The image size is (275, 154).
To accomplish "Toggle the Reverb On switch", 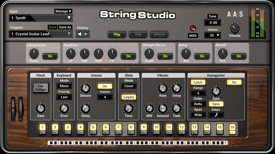I will click(239, 56).
